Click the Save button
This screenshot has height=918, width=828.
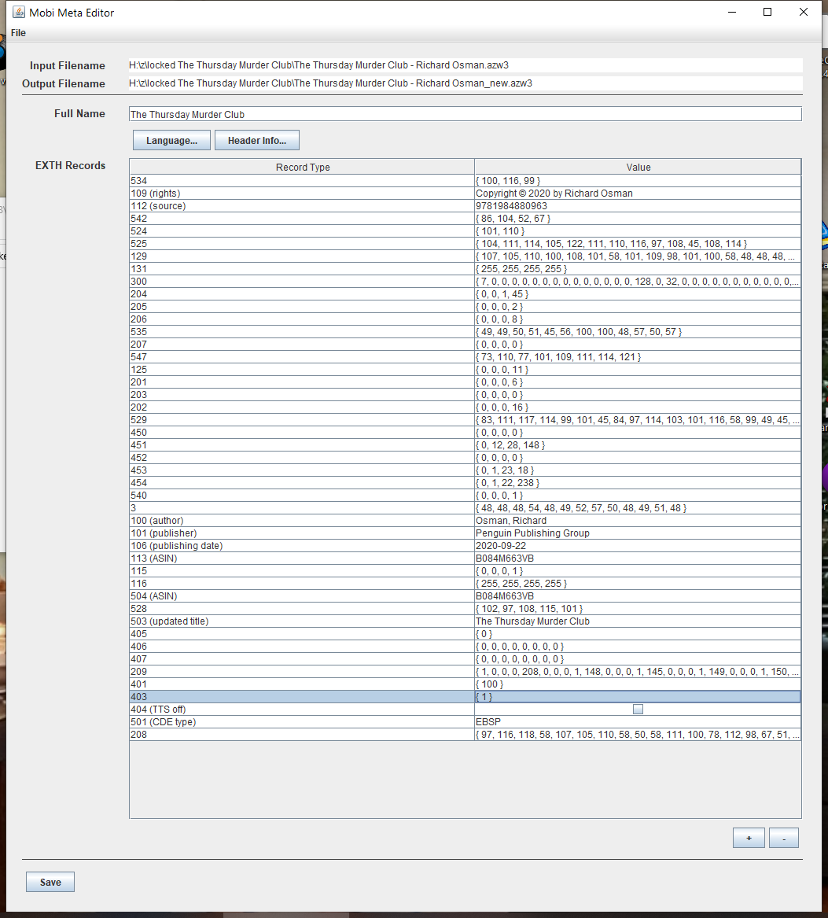(x=50, y=882)
